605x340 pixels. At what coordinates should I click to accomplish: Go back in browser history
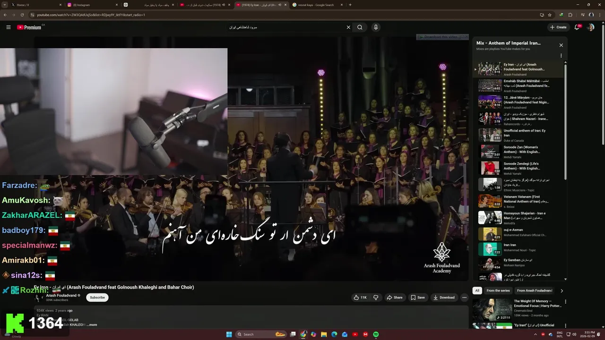tap(5, 15)
